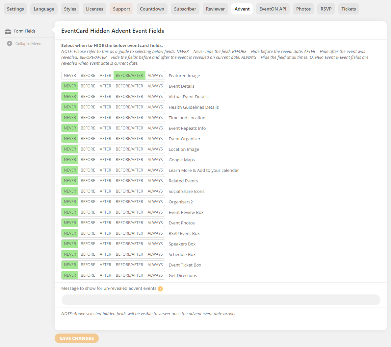Set Time and Location to BEFORE
Viewport: 391px width, 347px height.
tap(88, 118)
